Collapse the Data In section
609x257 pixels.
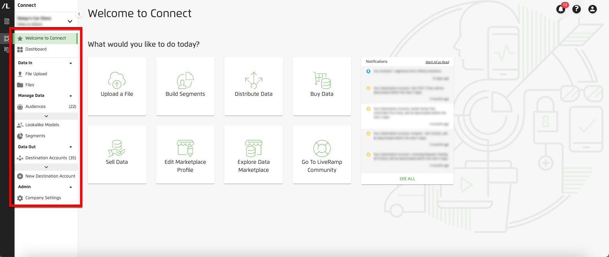(x=71, y=63)
